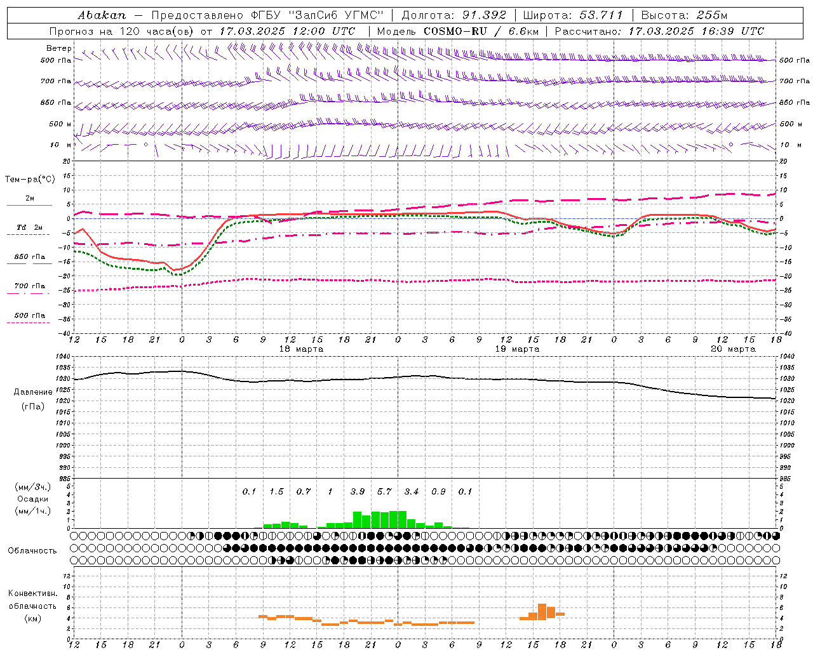Image resolution: width=813 pixels, height=650 pixels.
Task: Click the Облачность cloud cover section label
Action: point(32,551)
